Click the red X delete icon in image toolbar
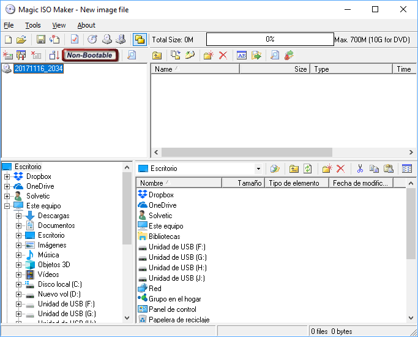The width and height of the screenshot is (418, 337). click(223, 55)
